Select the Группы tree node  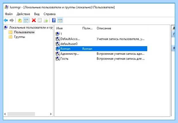coord(20,37)
